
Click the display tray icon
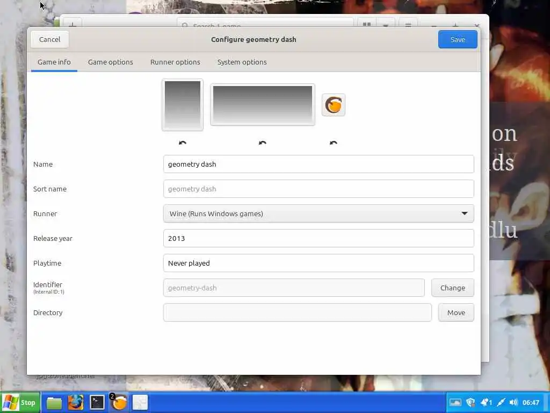pyautogui.click(x=455, y=402)
